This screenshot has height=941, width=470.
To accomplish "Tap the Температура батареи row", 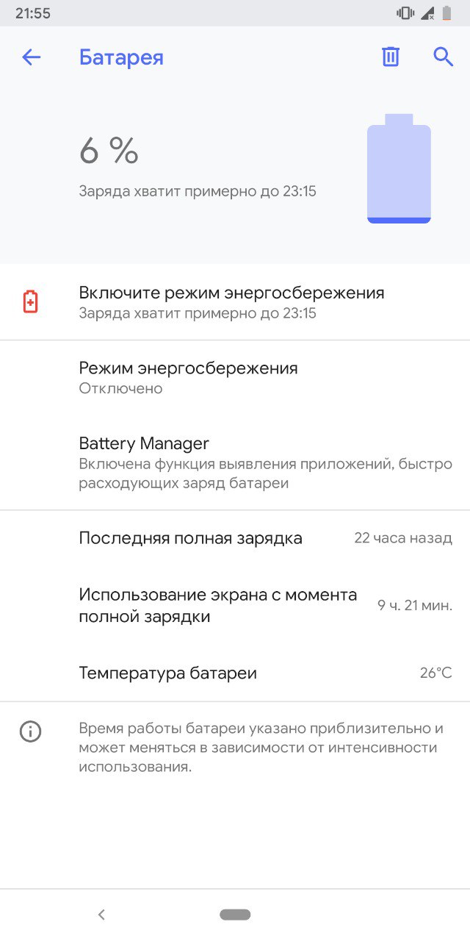I will pyautogui.click(x=235, y=673).
